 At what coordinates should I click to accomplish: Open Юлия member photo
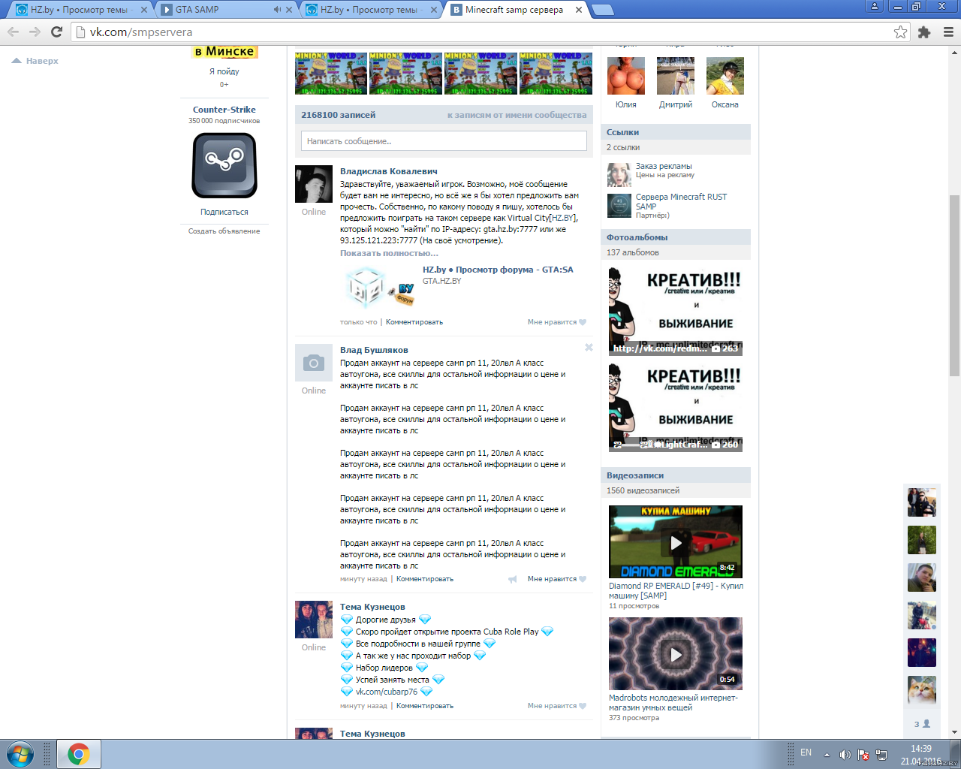tap(626, 76)
